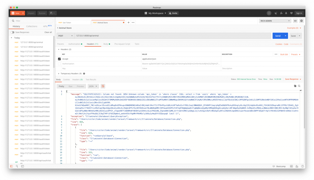Switch to response Test Results tab

(91, 79)
